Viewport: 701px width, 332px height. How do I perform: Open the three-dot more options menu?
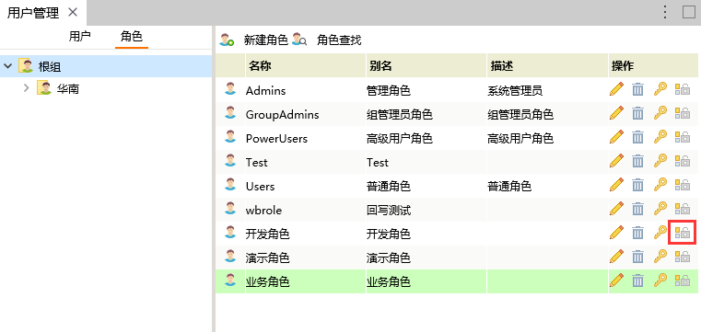(665, 12)
